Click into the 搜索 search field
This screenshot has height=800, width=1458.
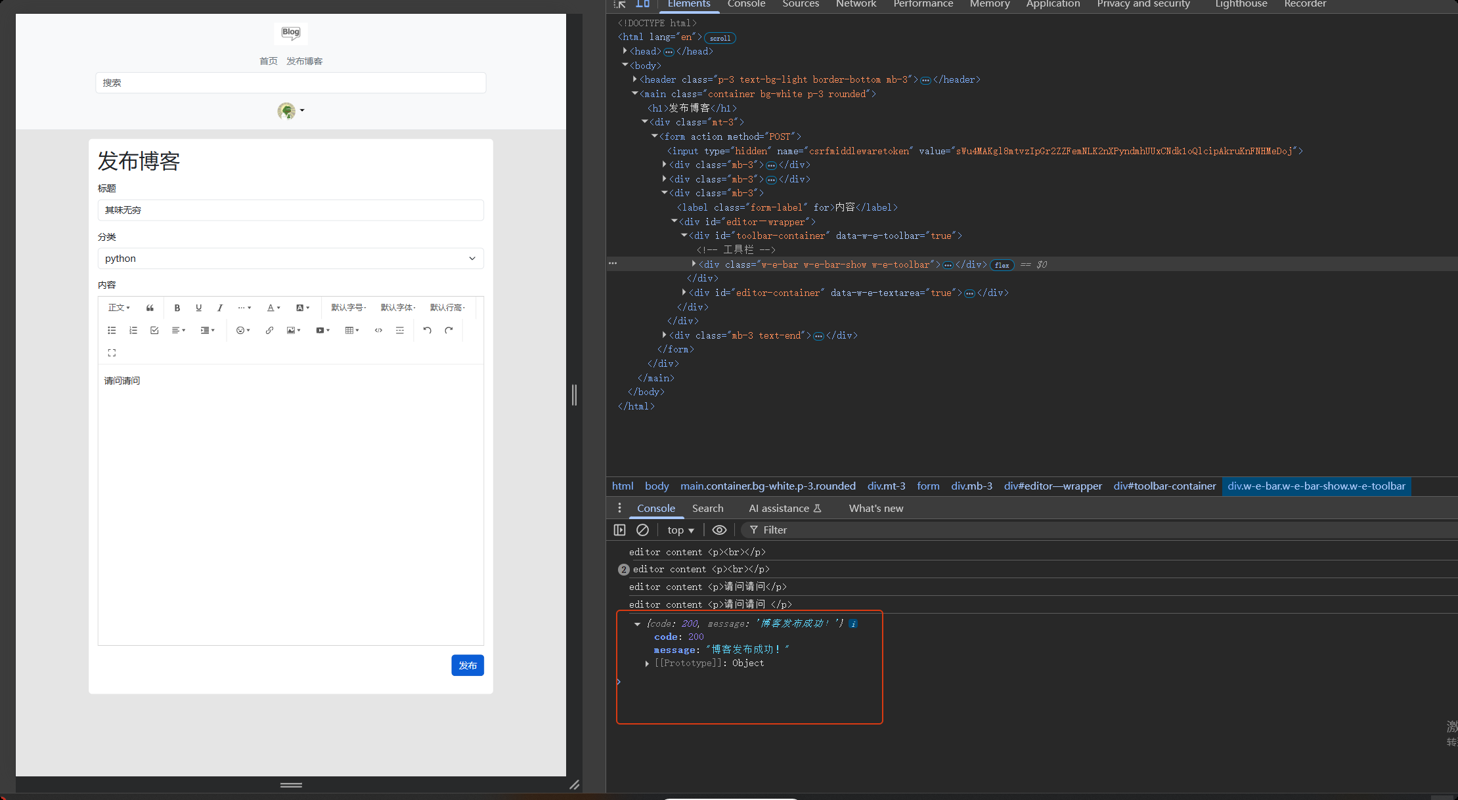290,83
